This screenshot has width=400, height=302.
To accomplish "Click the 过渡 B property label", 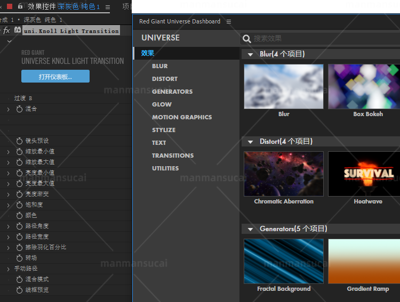I will 23,99.
